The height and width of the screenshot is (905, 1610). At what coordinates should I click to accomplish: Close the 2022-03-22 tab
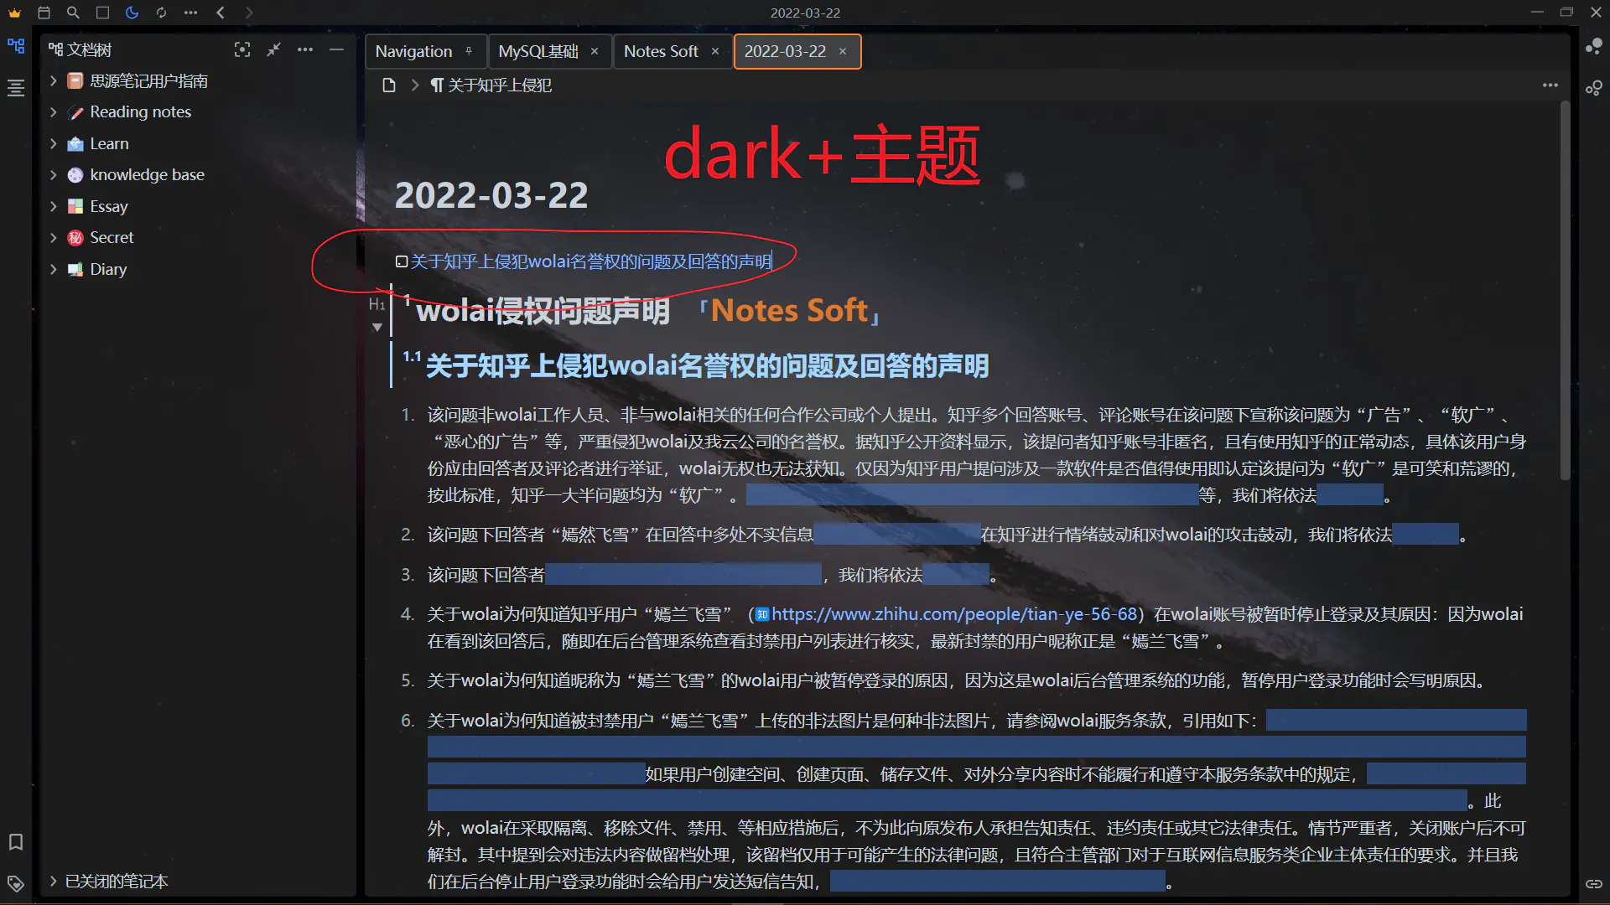click(x=843, y=51)
